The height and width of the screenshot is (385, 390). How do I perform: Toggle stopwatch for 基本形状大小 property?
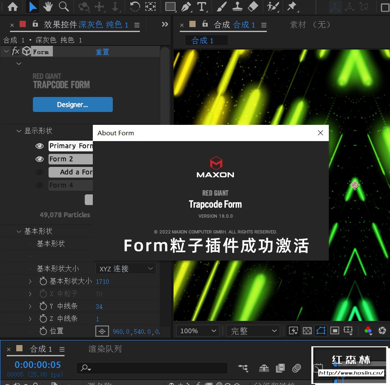(43, 281)
